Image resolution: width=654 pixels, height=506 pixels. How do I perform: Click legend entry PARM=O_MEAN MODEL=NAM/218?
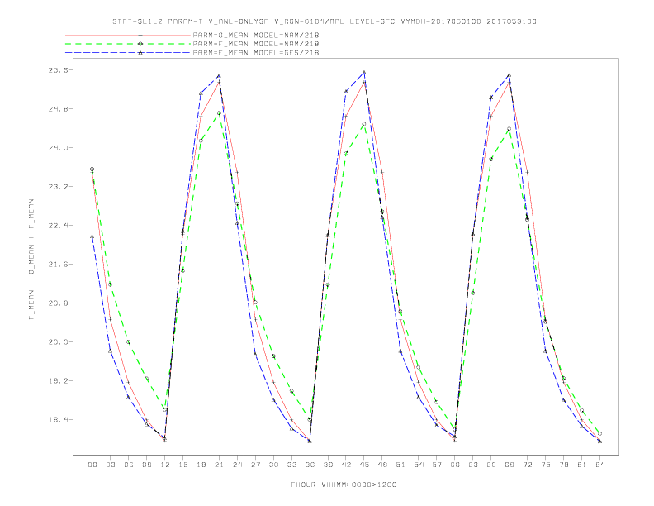(256, 35)
